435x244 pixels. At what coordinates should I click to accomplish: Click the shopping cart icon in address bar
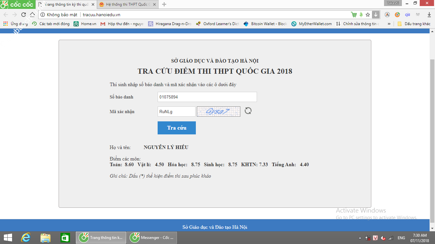tap(353, 15)
